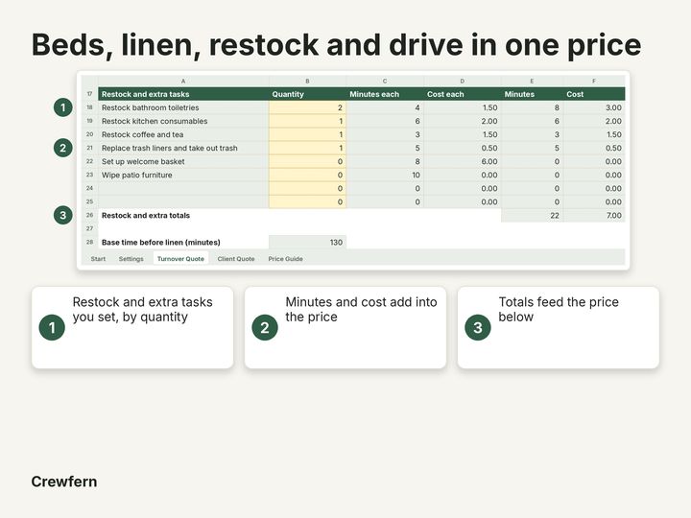Click the 'Cost' header cell in column F
Screen dimensions: 691x518
pos(594,94)
